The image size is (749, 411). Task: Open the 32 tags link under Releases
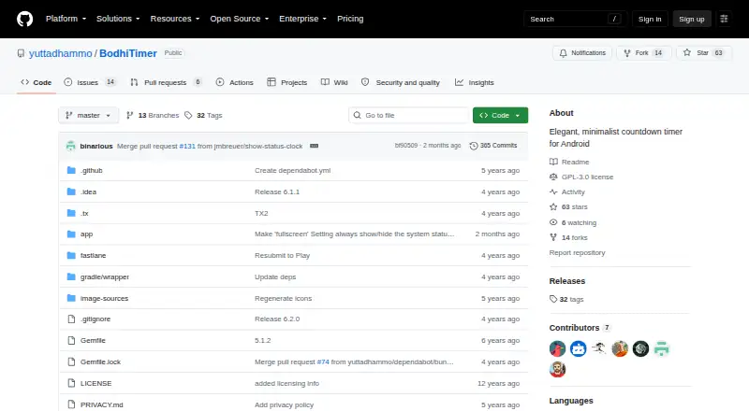tap(566, 300)
